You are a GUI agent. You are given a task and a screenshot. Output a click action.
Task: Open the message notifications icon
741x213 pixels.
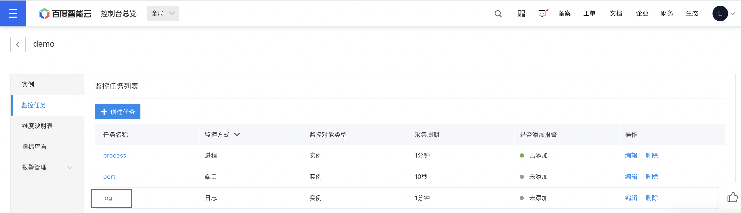pyautogui.click(x=542, y=13)
